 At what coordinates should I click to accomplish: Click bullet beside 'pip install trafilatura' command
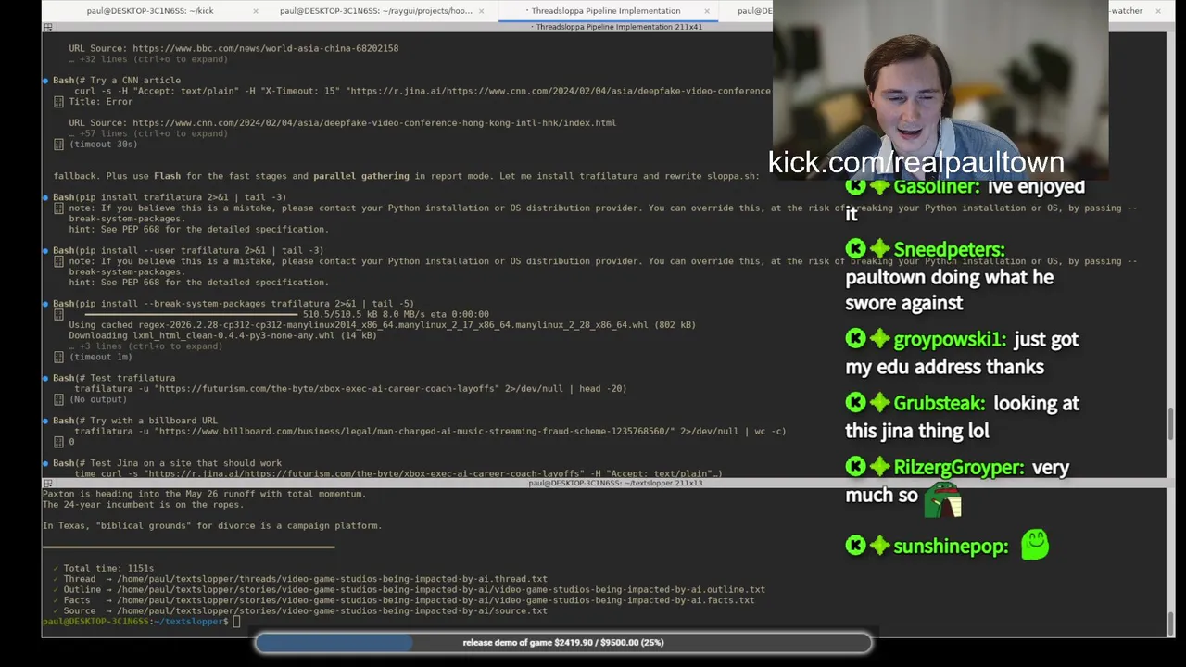pos(45,197)
